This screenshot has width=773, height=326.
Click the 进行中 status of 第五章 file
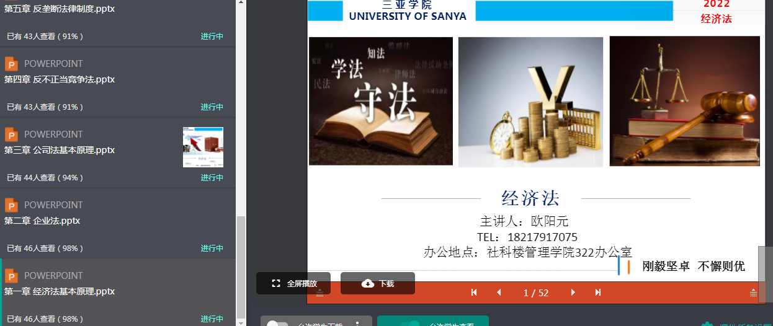click(x=212, y=37)
